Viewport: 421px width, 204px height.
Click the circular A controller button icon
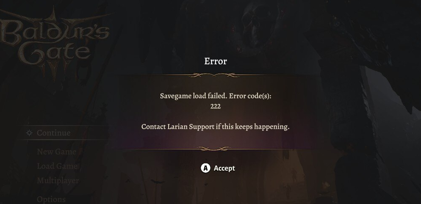tap(206, 168)
